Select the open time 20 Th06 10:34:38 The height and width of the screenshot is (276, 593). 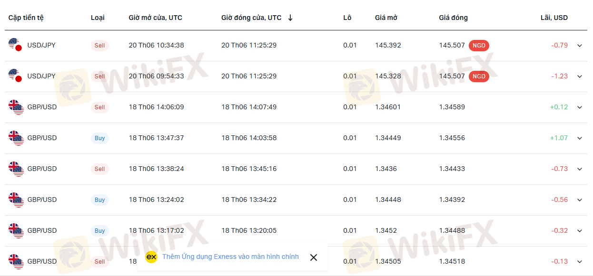[x=157, y=45]
